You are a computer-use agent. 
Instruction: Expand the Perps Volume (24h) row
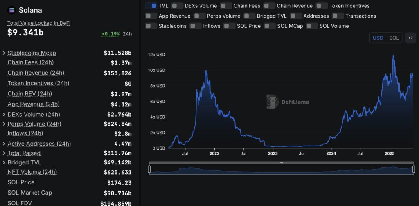click(x=4, y=124)
